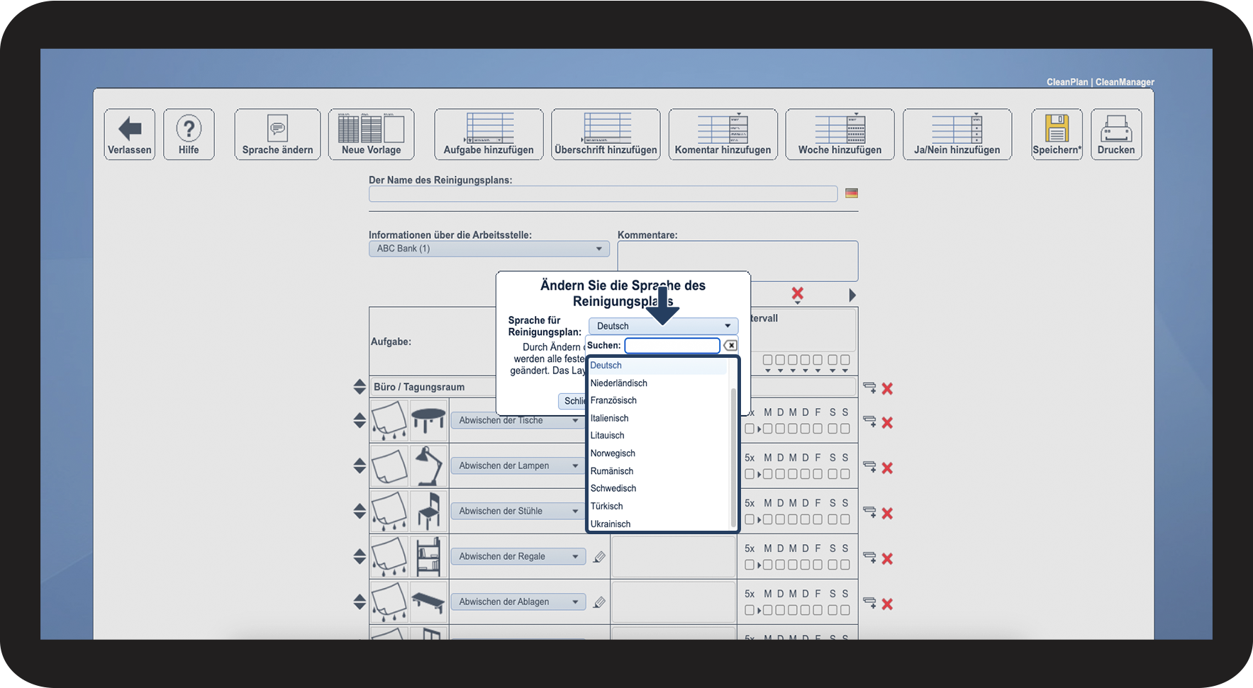Click the Verlassen back button
Image resolution: width=1253 pixels, height=688 pixels.
[x=129, y=134]
